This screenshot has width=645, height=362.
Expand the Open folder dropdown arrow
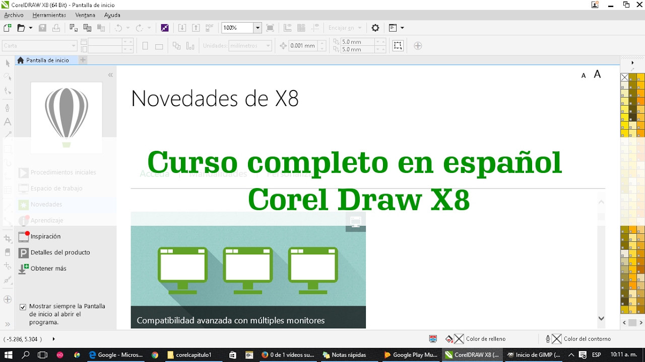(31, 28)
